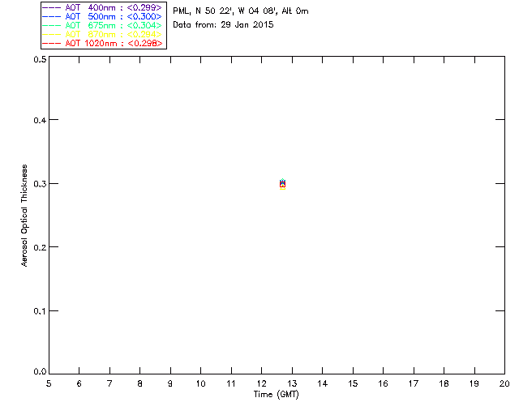Click the PML station location text
The height and width of the screenshot is (415, 519).
(x=241, y=11)
